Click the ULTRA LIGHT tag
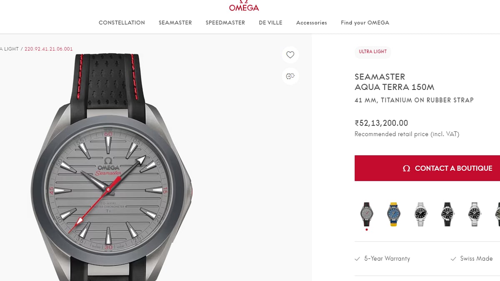Viewport: 500px width, 281px height. pos(373,52)
